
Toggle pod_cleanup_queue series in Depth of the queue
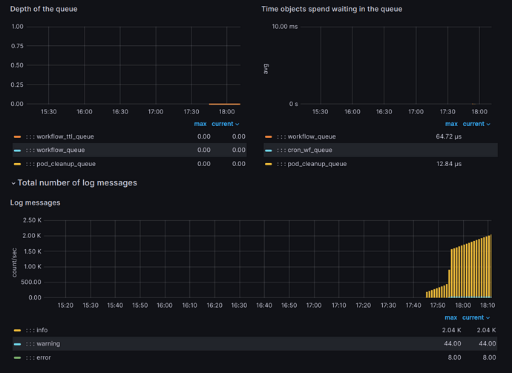tap(66, 164)
